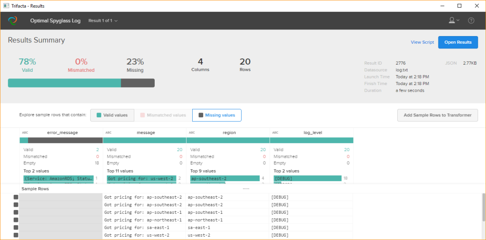Click missing marker for ap-southeast-1 sample row
486x240 pixels.
click(16, 212)
